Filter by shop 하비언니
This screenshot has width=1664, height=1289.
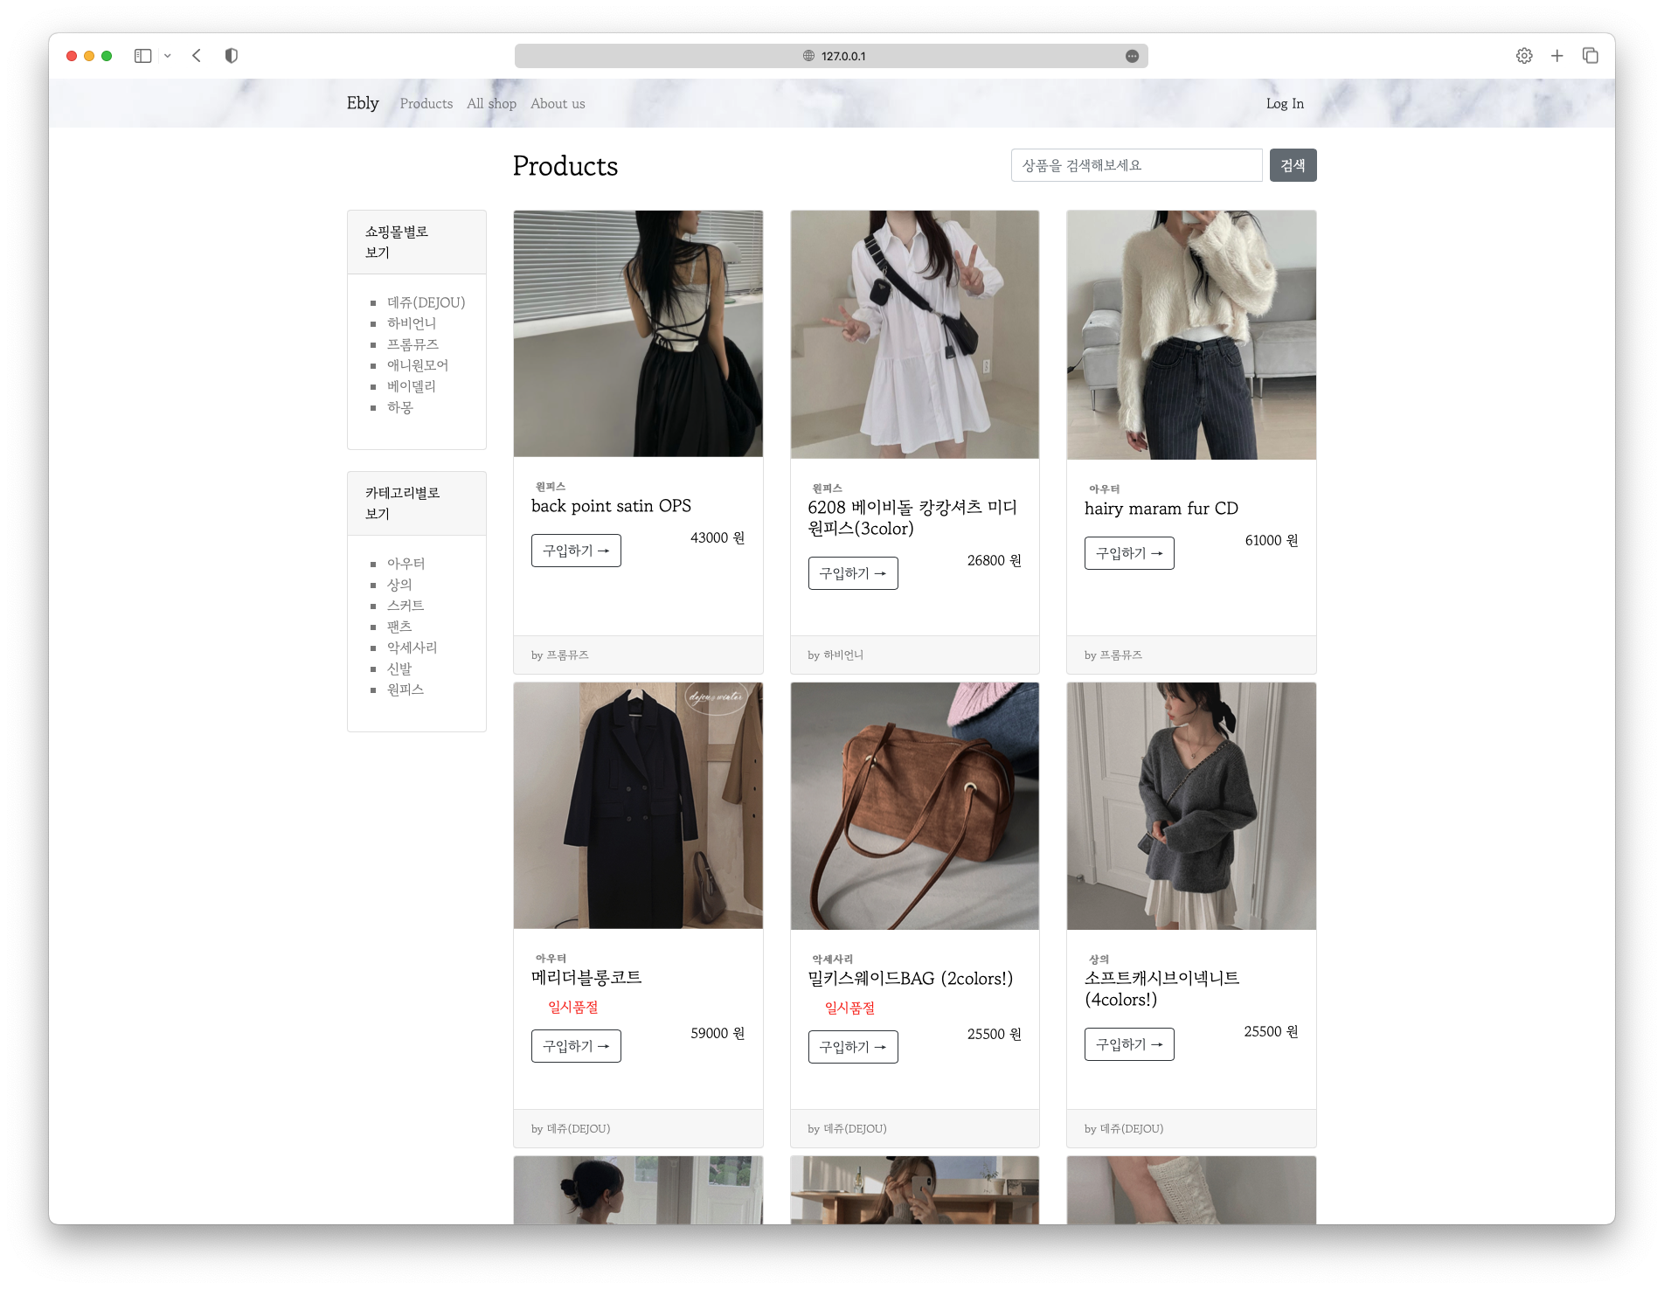click(x=412, y=323)
